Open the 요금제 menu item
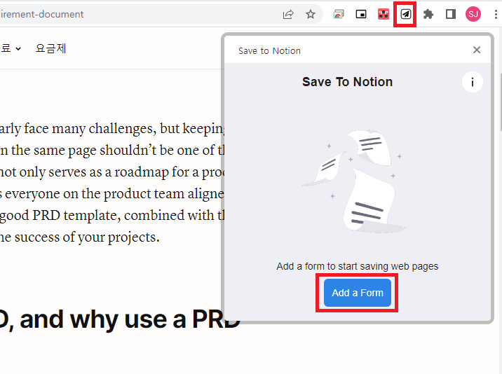Viewport: 502px width, 374px height. tap(50, 48)
